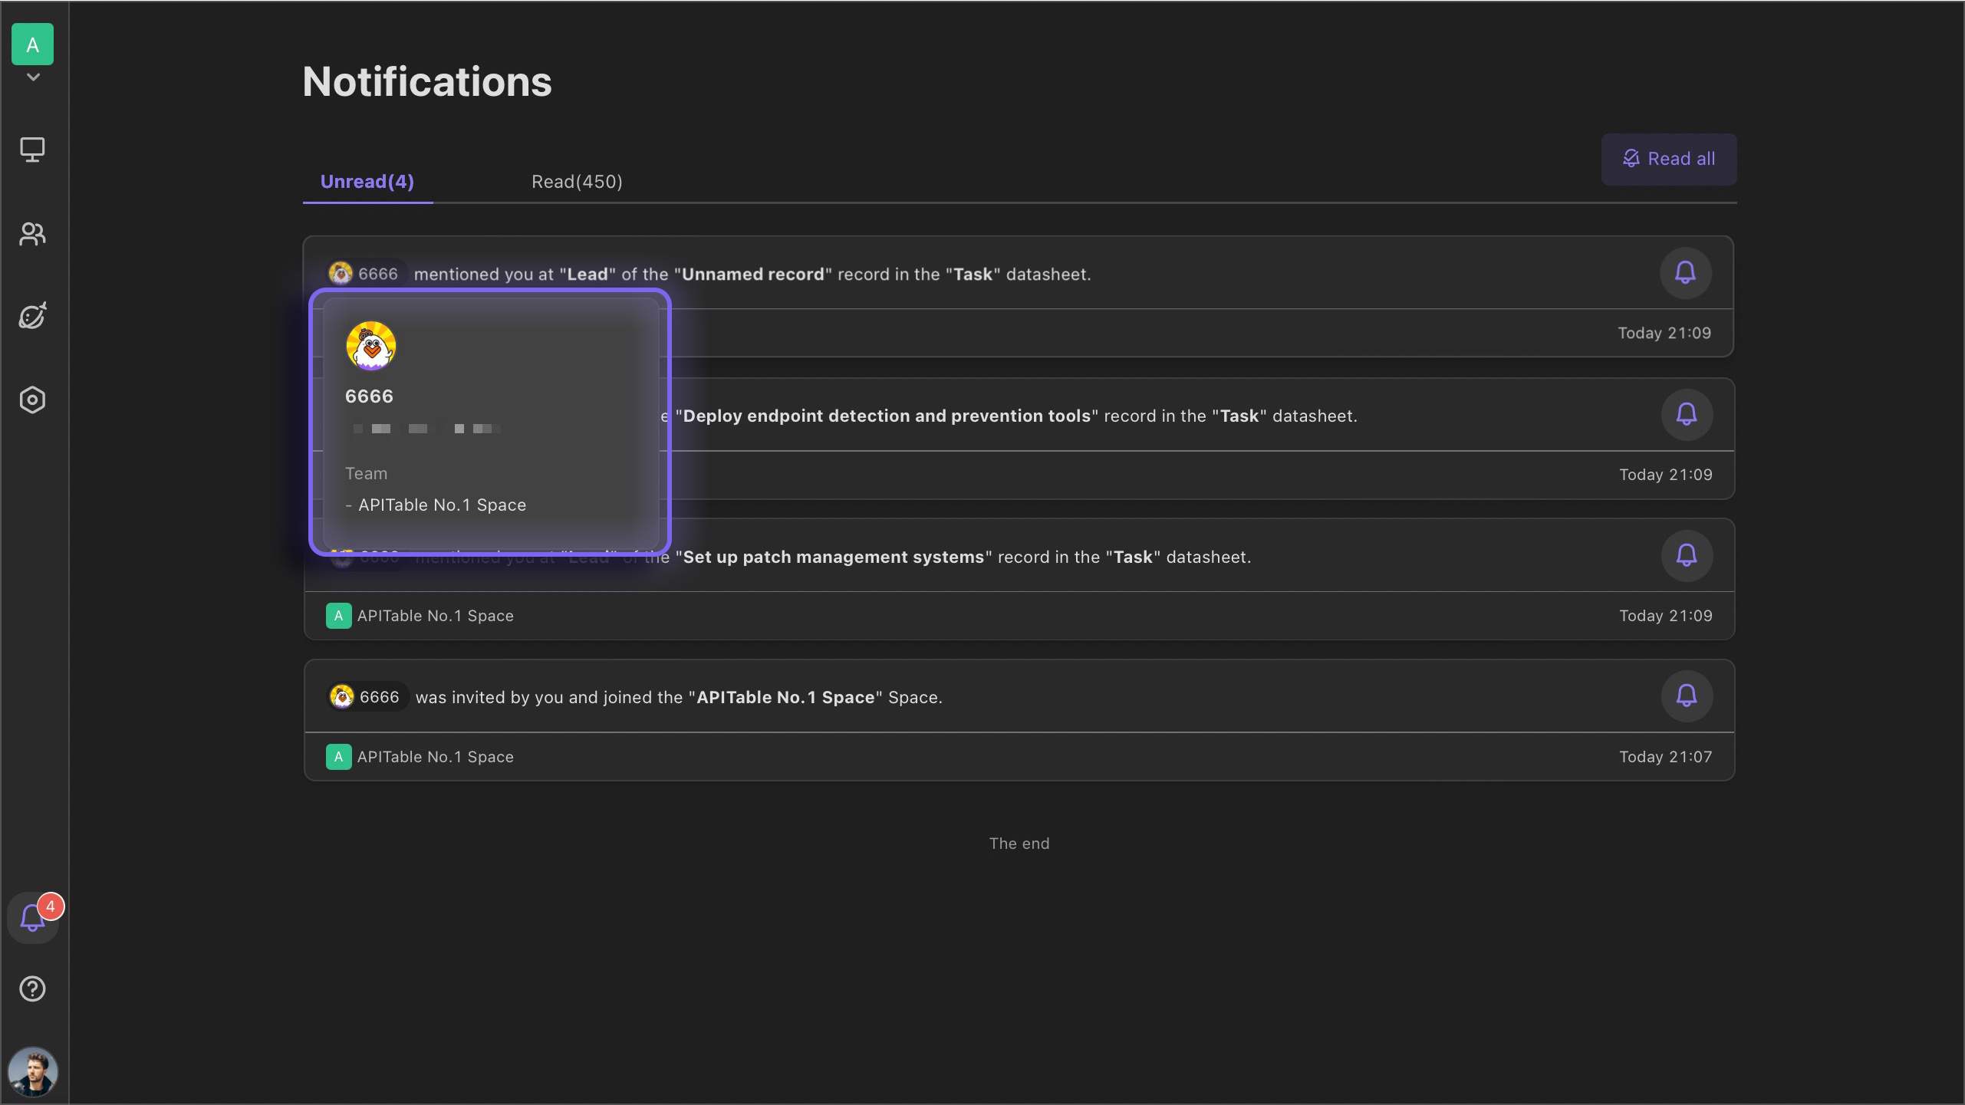Click the dropdown arrow next to workspace A

click(32, 77)
